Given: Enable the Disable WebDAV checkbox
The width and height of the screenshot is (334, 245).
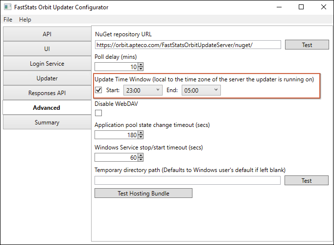Looking at the screenshot, I should [98, 113].
